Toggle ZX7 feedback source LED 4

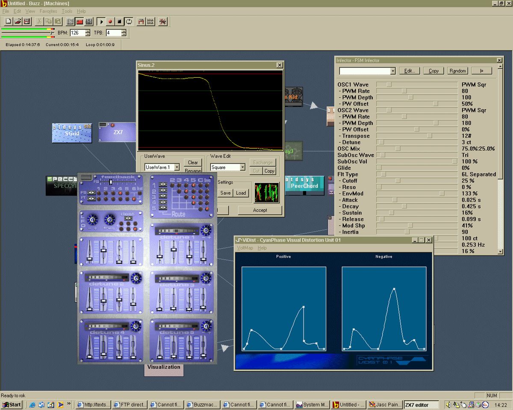(120, 193)
